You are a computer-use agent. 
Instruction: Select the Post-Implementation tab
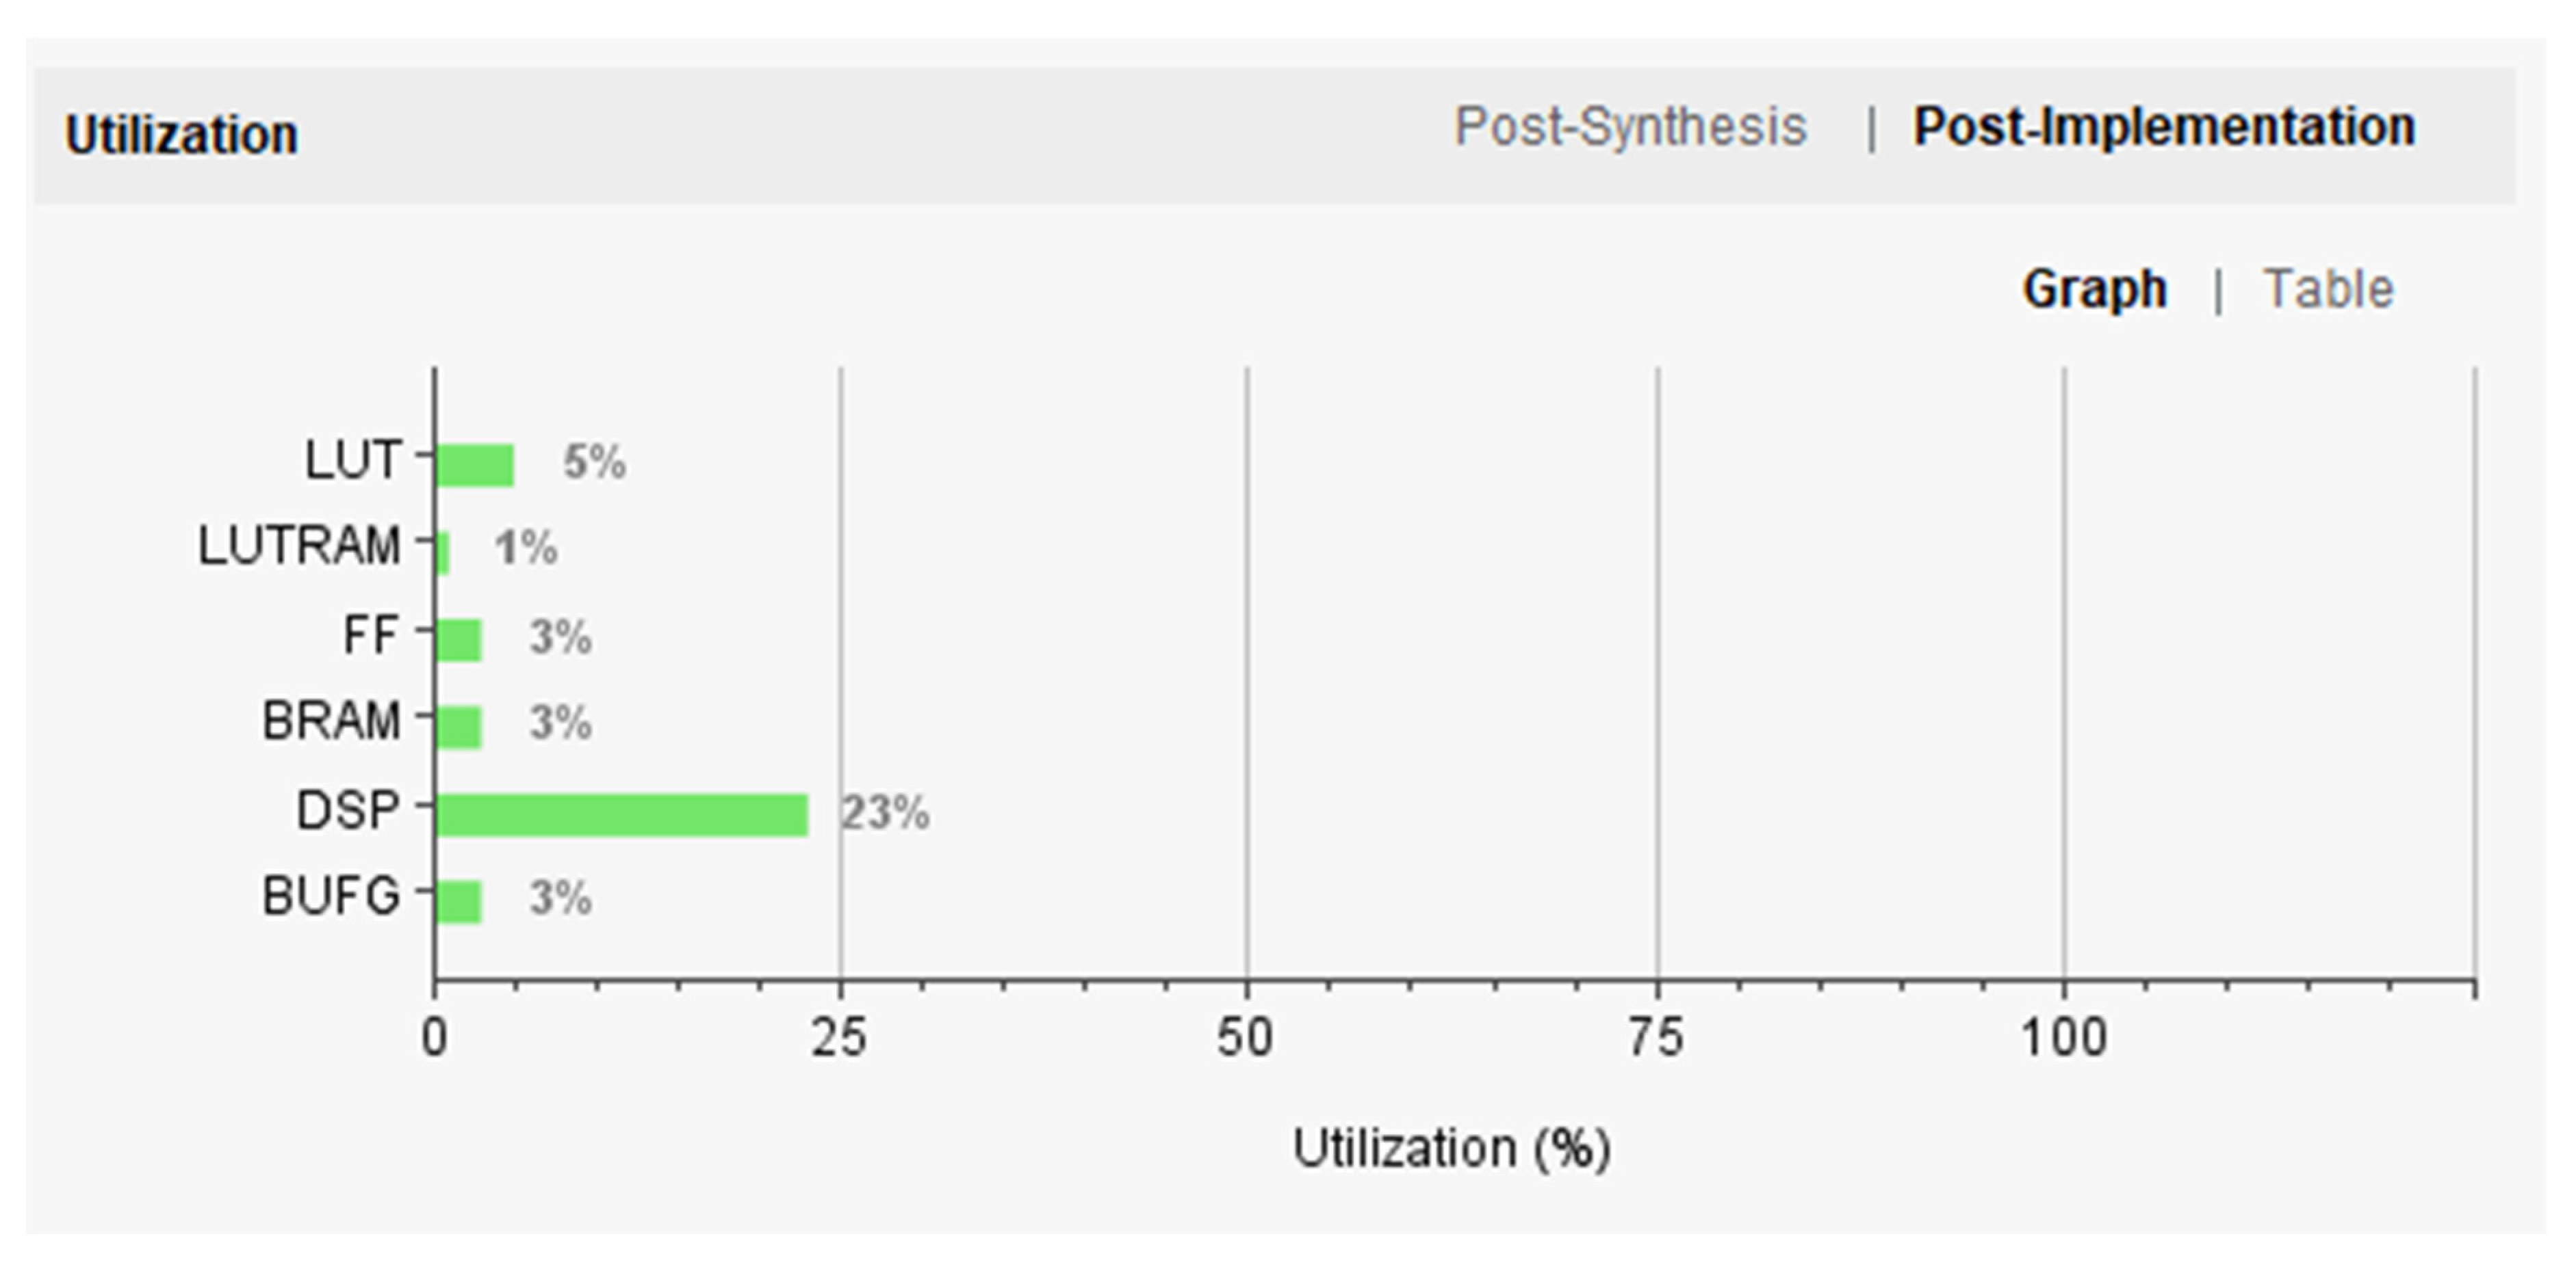pos(2163,127)
